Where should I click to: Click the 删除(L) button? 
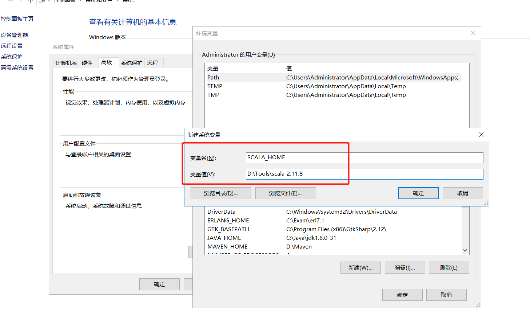pyautogui.click(x=449, y=267)
